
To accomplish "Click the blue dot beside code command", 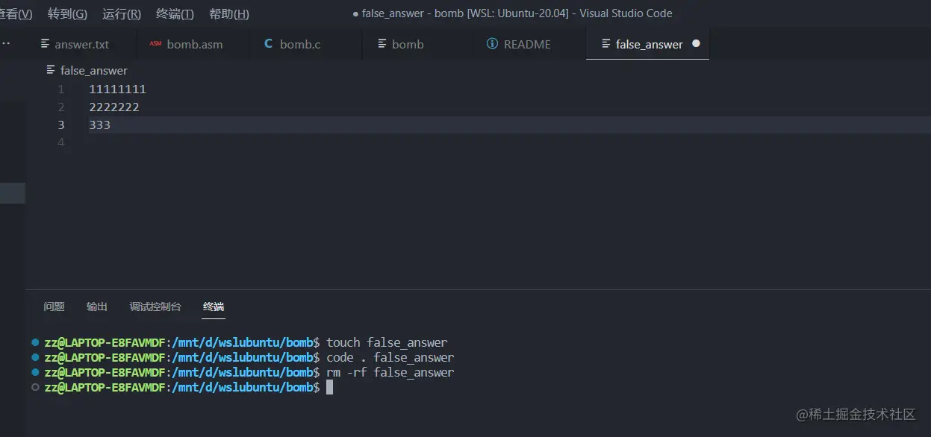I will point(35,357).
